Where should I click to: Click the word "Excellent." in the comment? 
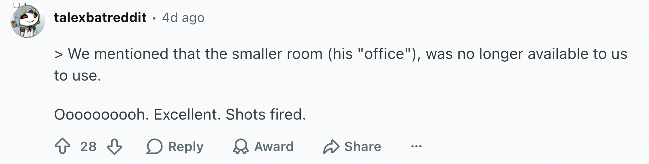click(187, 115)
